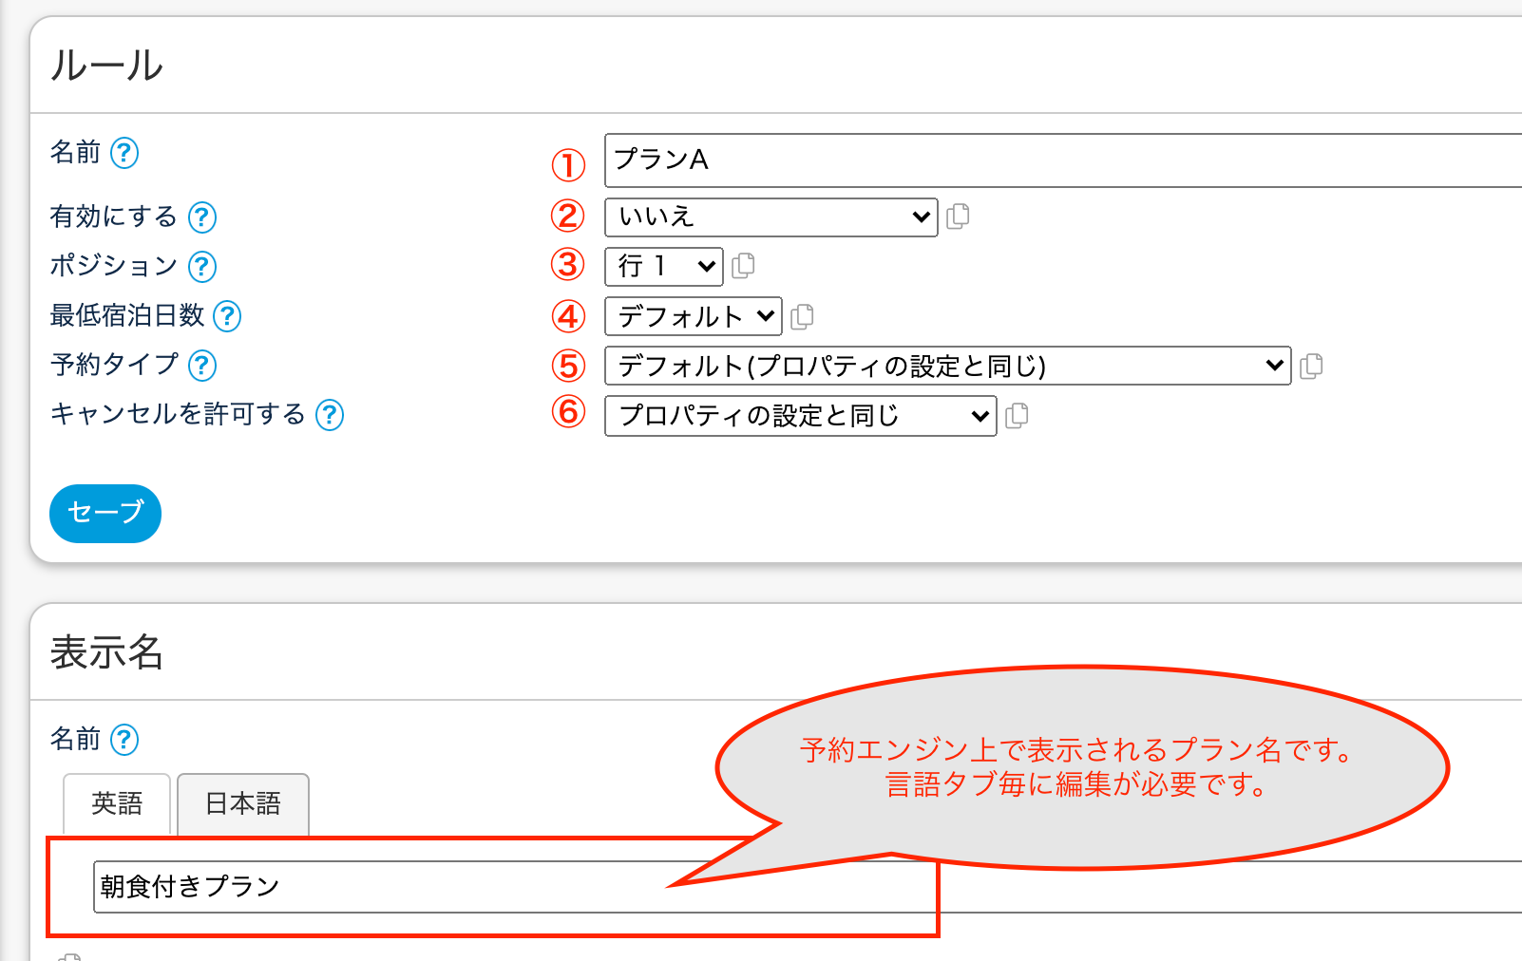Image resolution: width=1522 pixels, height=961 pixels.
Task: Switch to the 英語 language tab
Action: [x=117, y=804]
